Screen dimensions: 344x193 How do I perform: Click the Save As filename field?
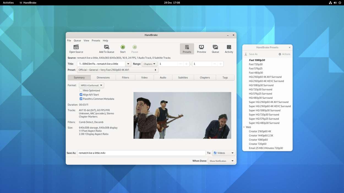pos(141,153)
